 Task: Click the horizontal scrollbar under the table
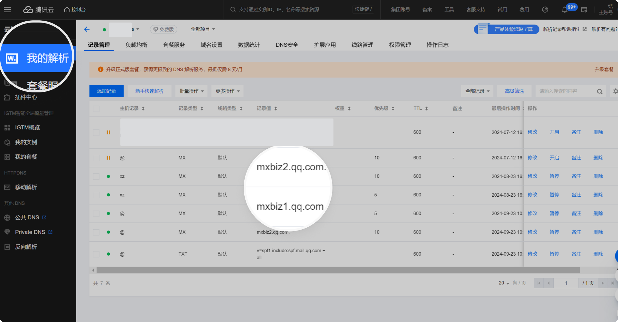tap(338, 270)
